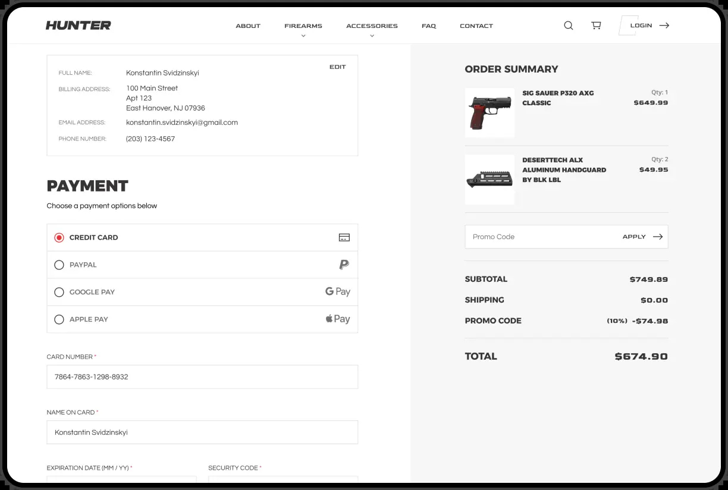Click the ORDER SUMMARY heading
This screenshot has width=728, height=490.
512,69
